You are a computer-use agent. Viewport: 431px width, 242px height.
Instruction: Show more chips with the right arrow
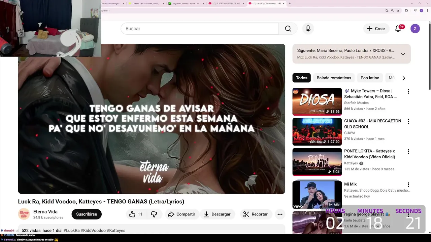click(404, 78)
